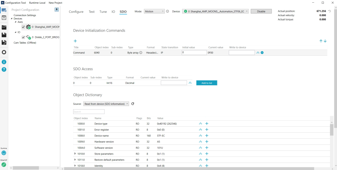Expand the 1010:0 Store parameters row

pyautogui.click(x=75, y=154)
